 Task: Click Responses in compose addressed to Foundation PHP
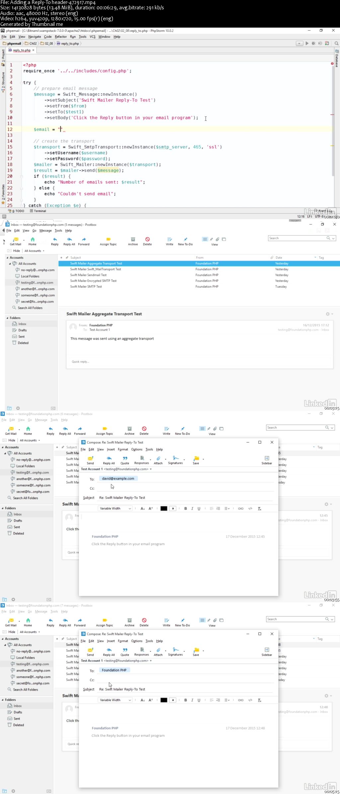[142, 652]
